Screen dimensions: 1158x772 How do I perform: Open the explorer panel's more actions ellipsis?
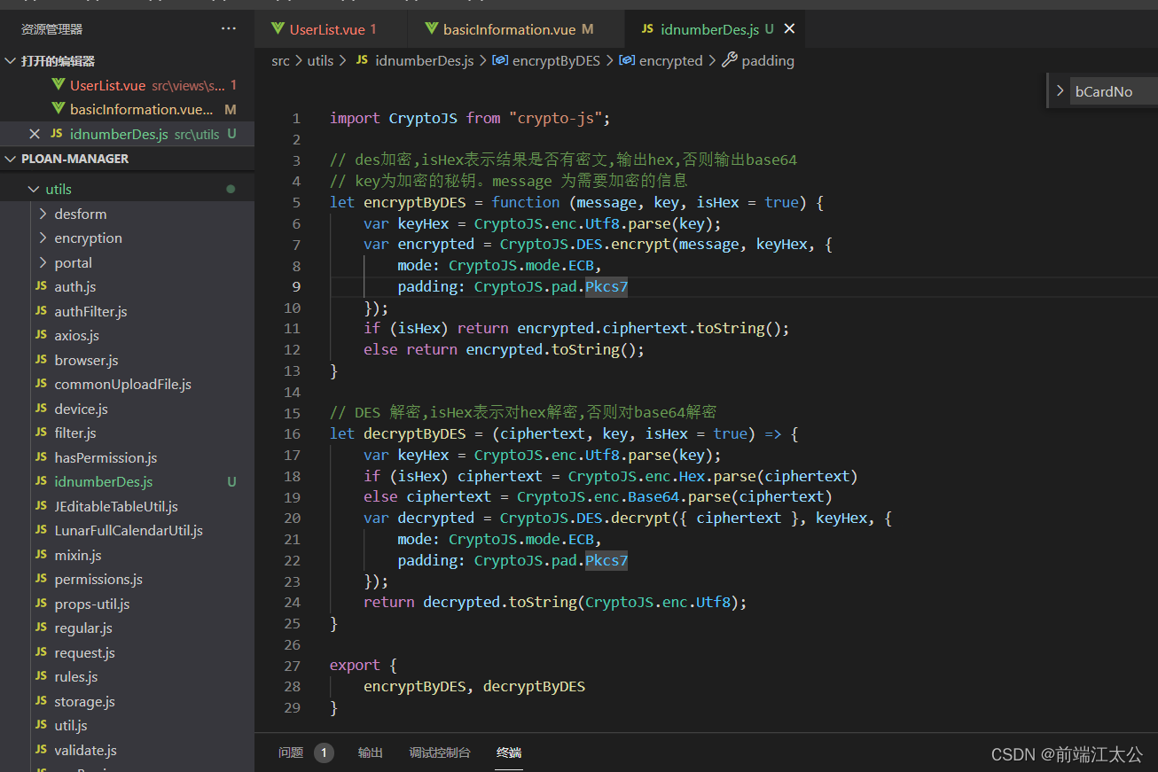pos(229,29)
